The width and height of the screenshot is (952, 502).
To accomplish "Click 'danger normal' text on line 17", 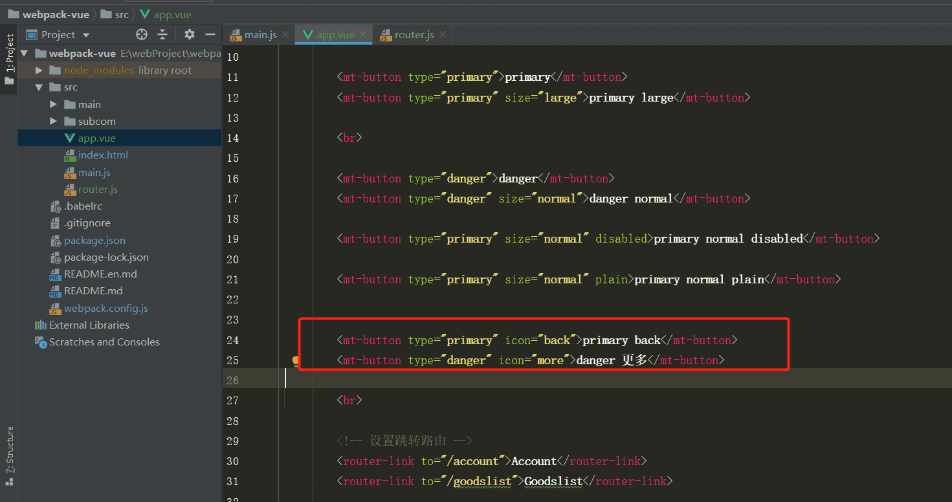I will coord(631,199).
